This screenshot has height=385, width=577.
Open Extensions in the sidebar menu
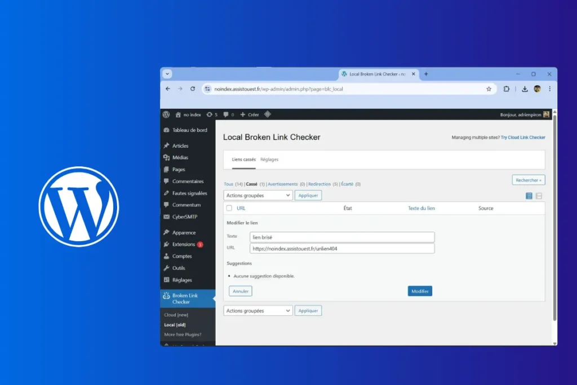tap(184, 245)
